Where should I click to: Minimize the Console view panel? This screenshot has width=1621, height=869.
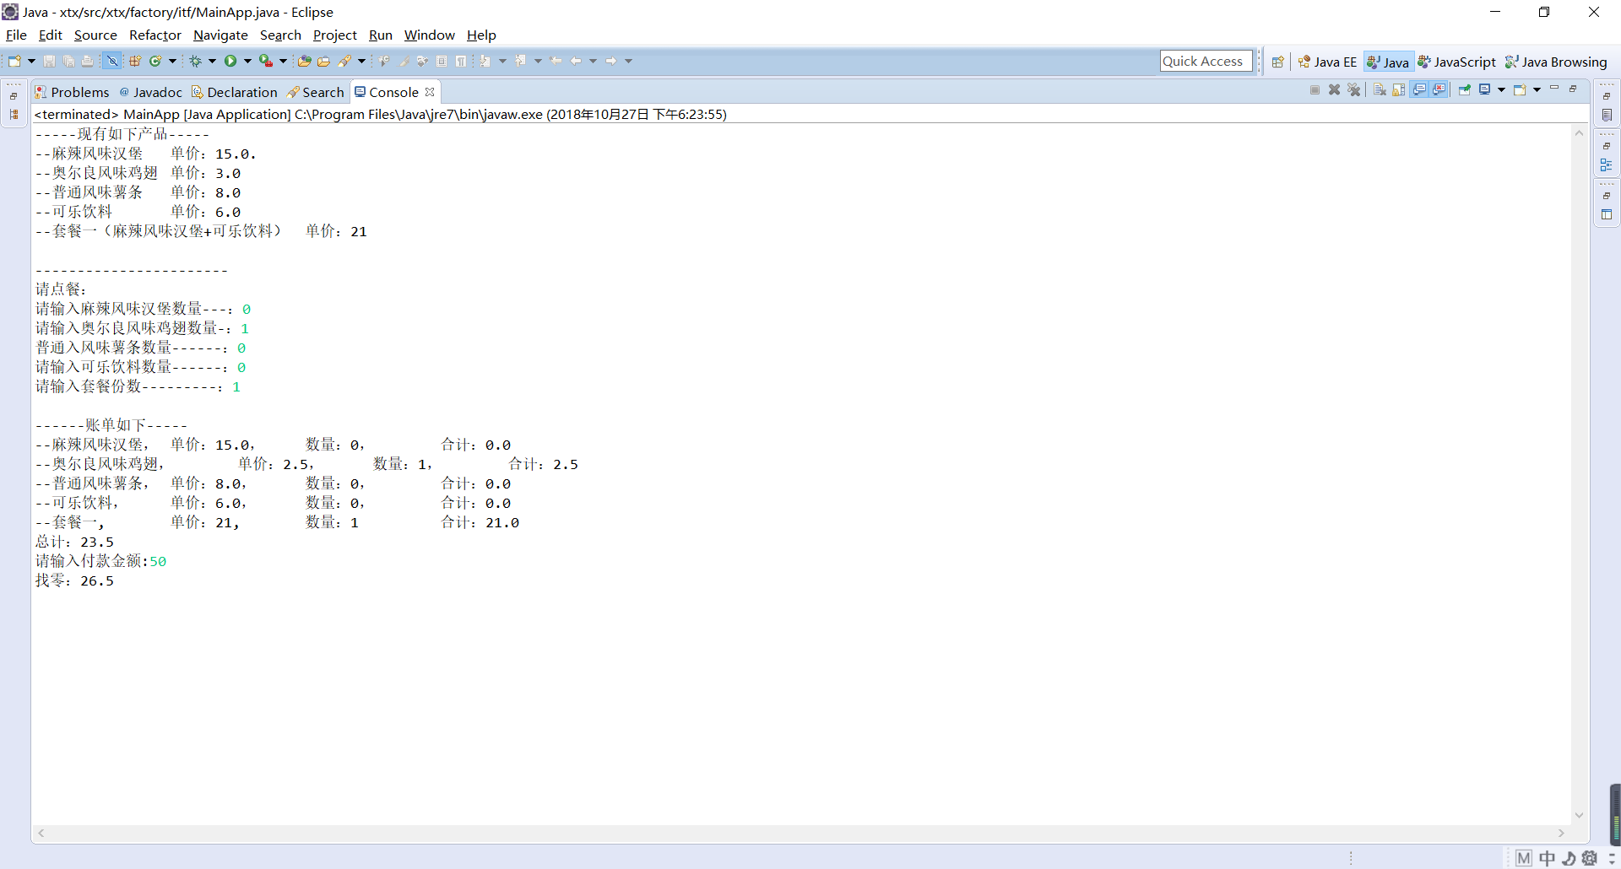(1554, 88)
